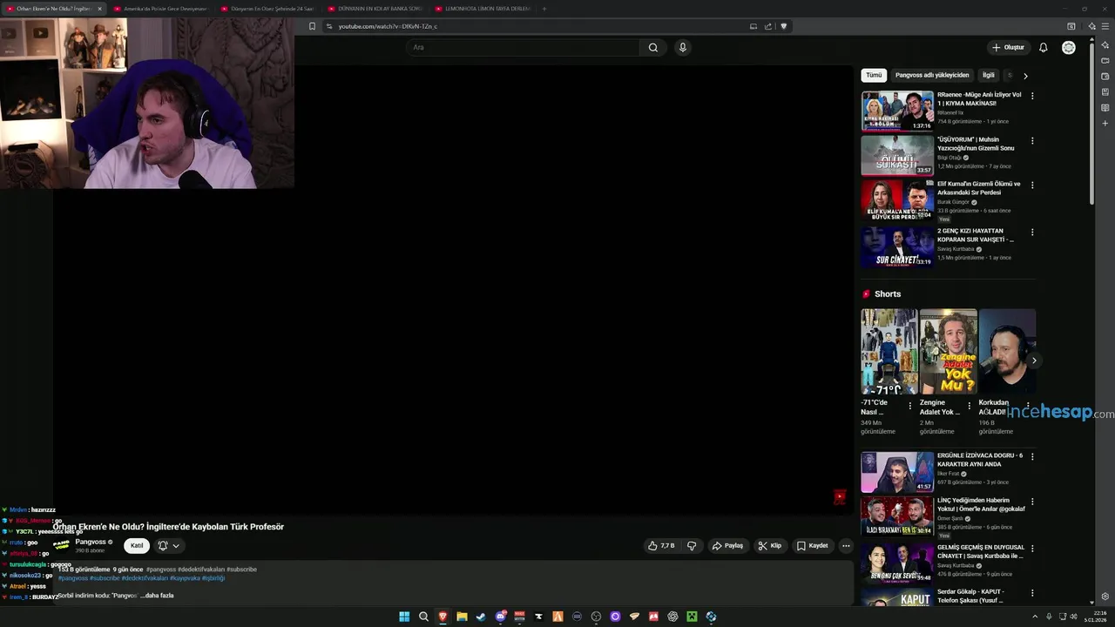The height and width of the screenshot is (627, 1115).
Task: Click the Klip button with scissors
Action: [769, 546]
